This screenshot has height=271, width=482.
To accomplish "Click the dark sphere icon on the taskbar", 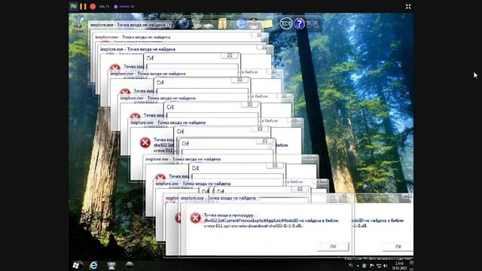I will 130,265.
